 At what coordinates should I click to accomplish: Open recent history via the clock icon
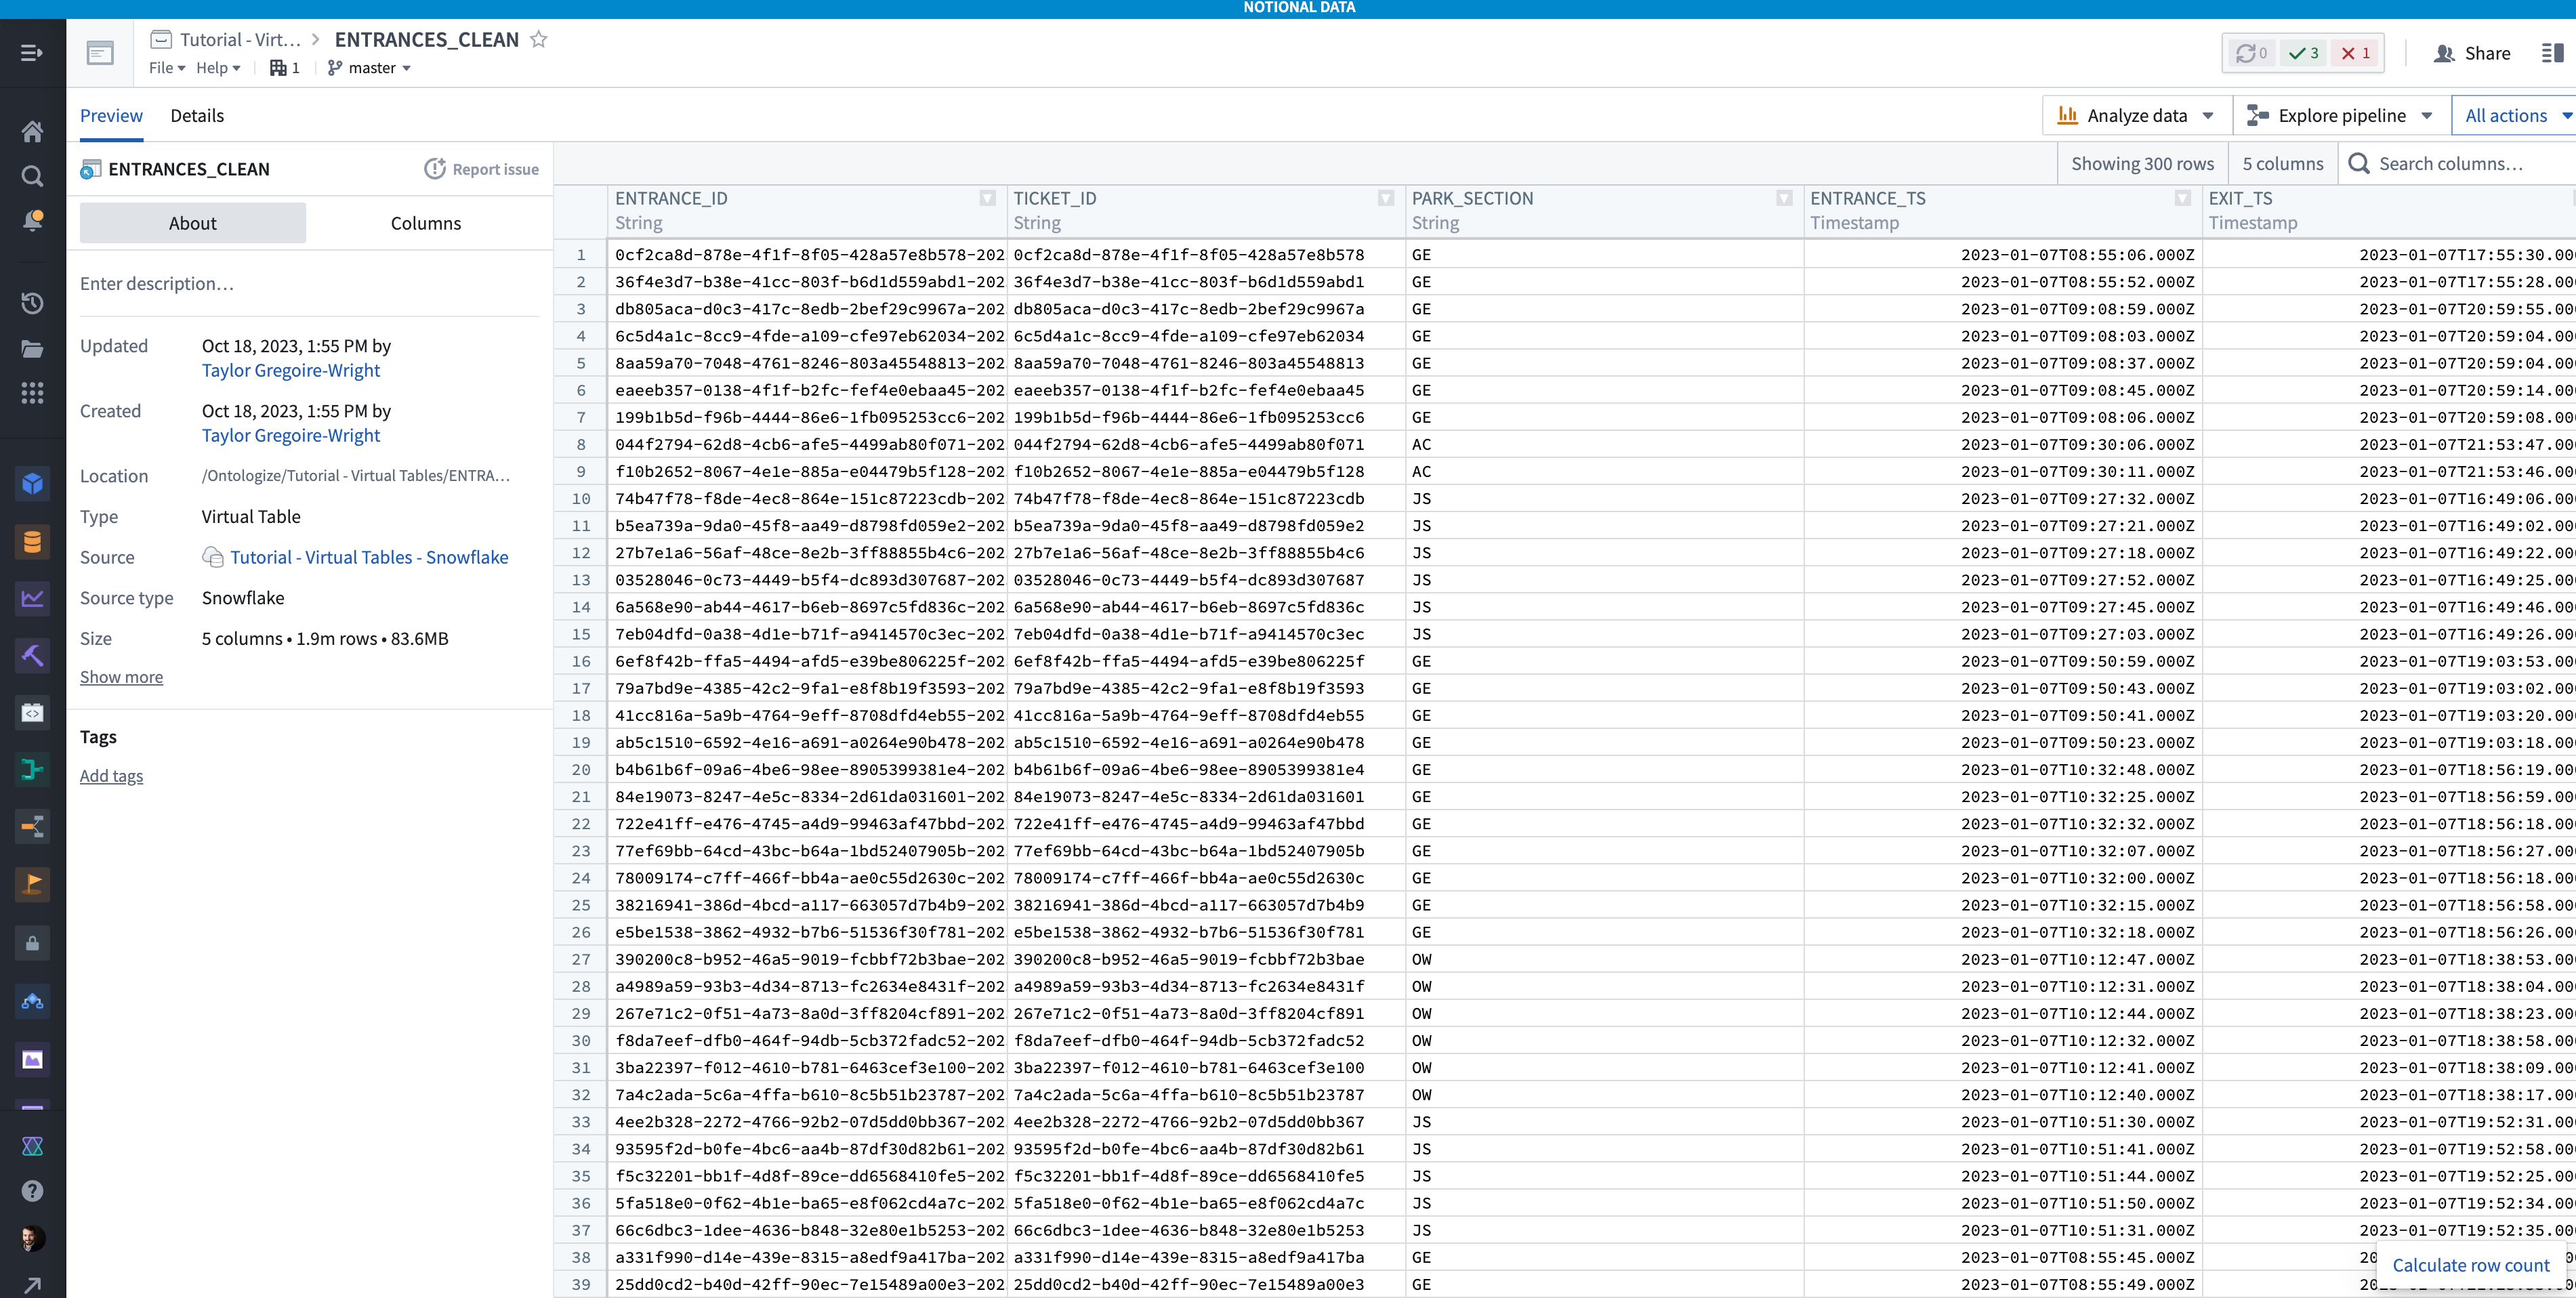click(x=33, y=304)
